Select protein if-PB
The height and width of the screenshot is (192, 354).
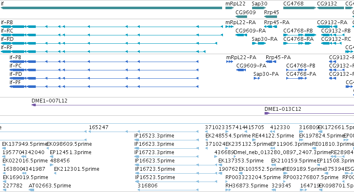pos(104,62)
